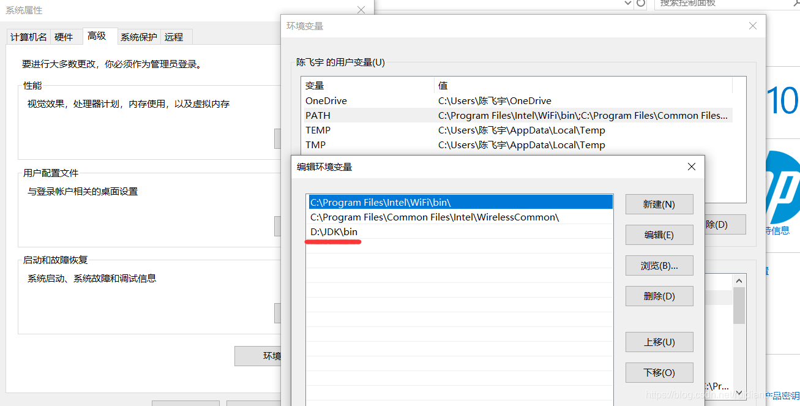Click the 环境变量 button in 系统属性
This screenshot has width=800, height=406.
[x=258, y=356]
